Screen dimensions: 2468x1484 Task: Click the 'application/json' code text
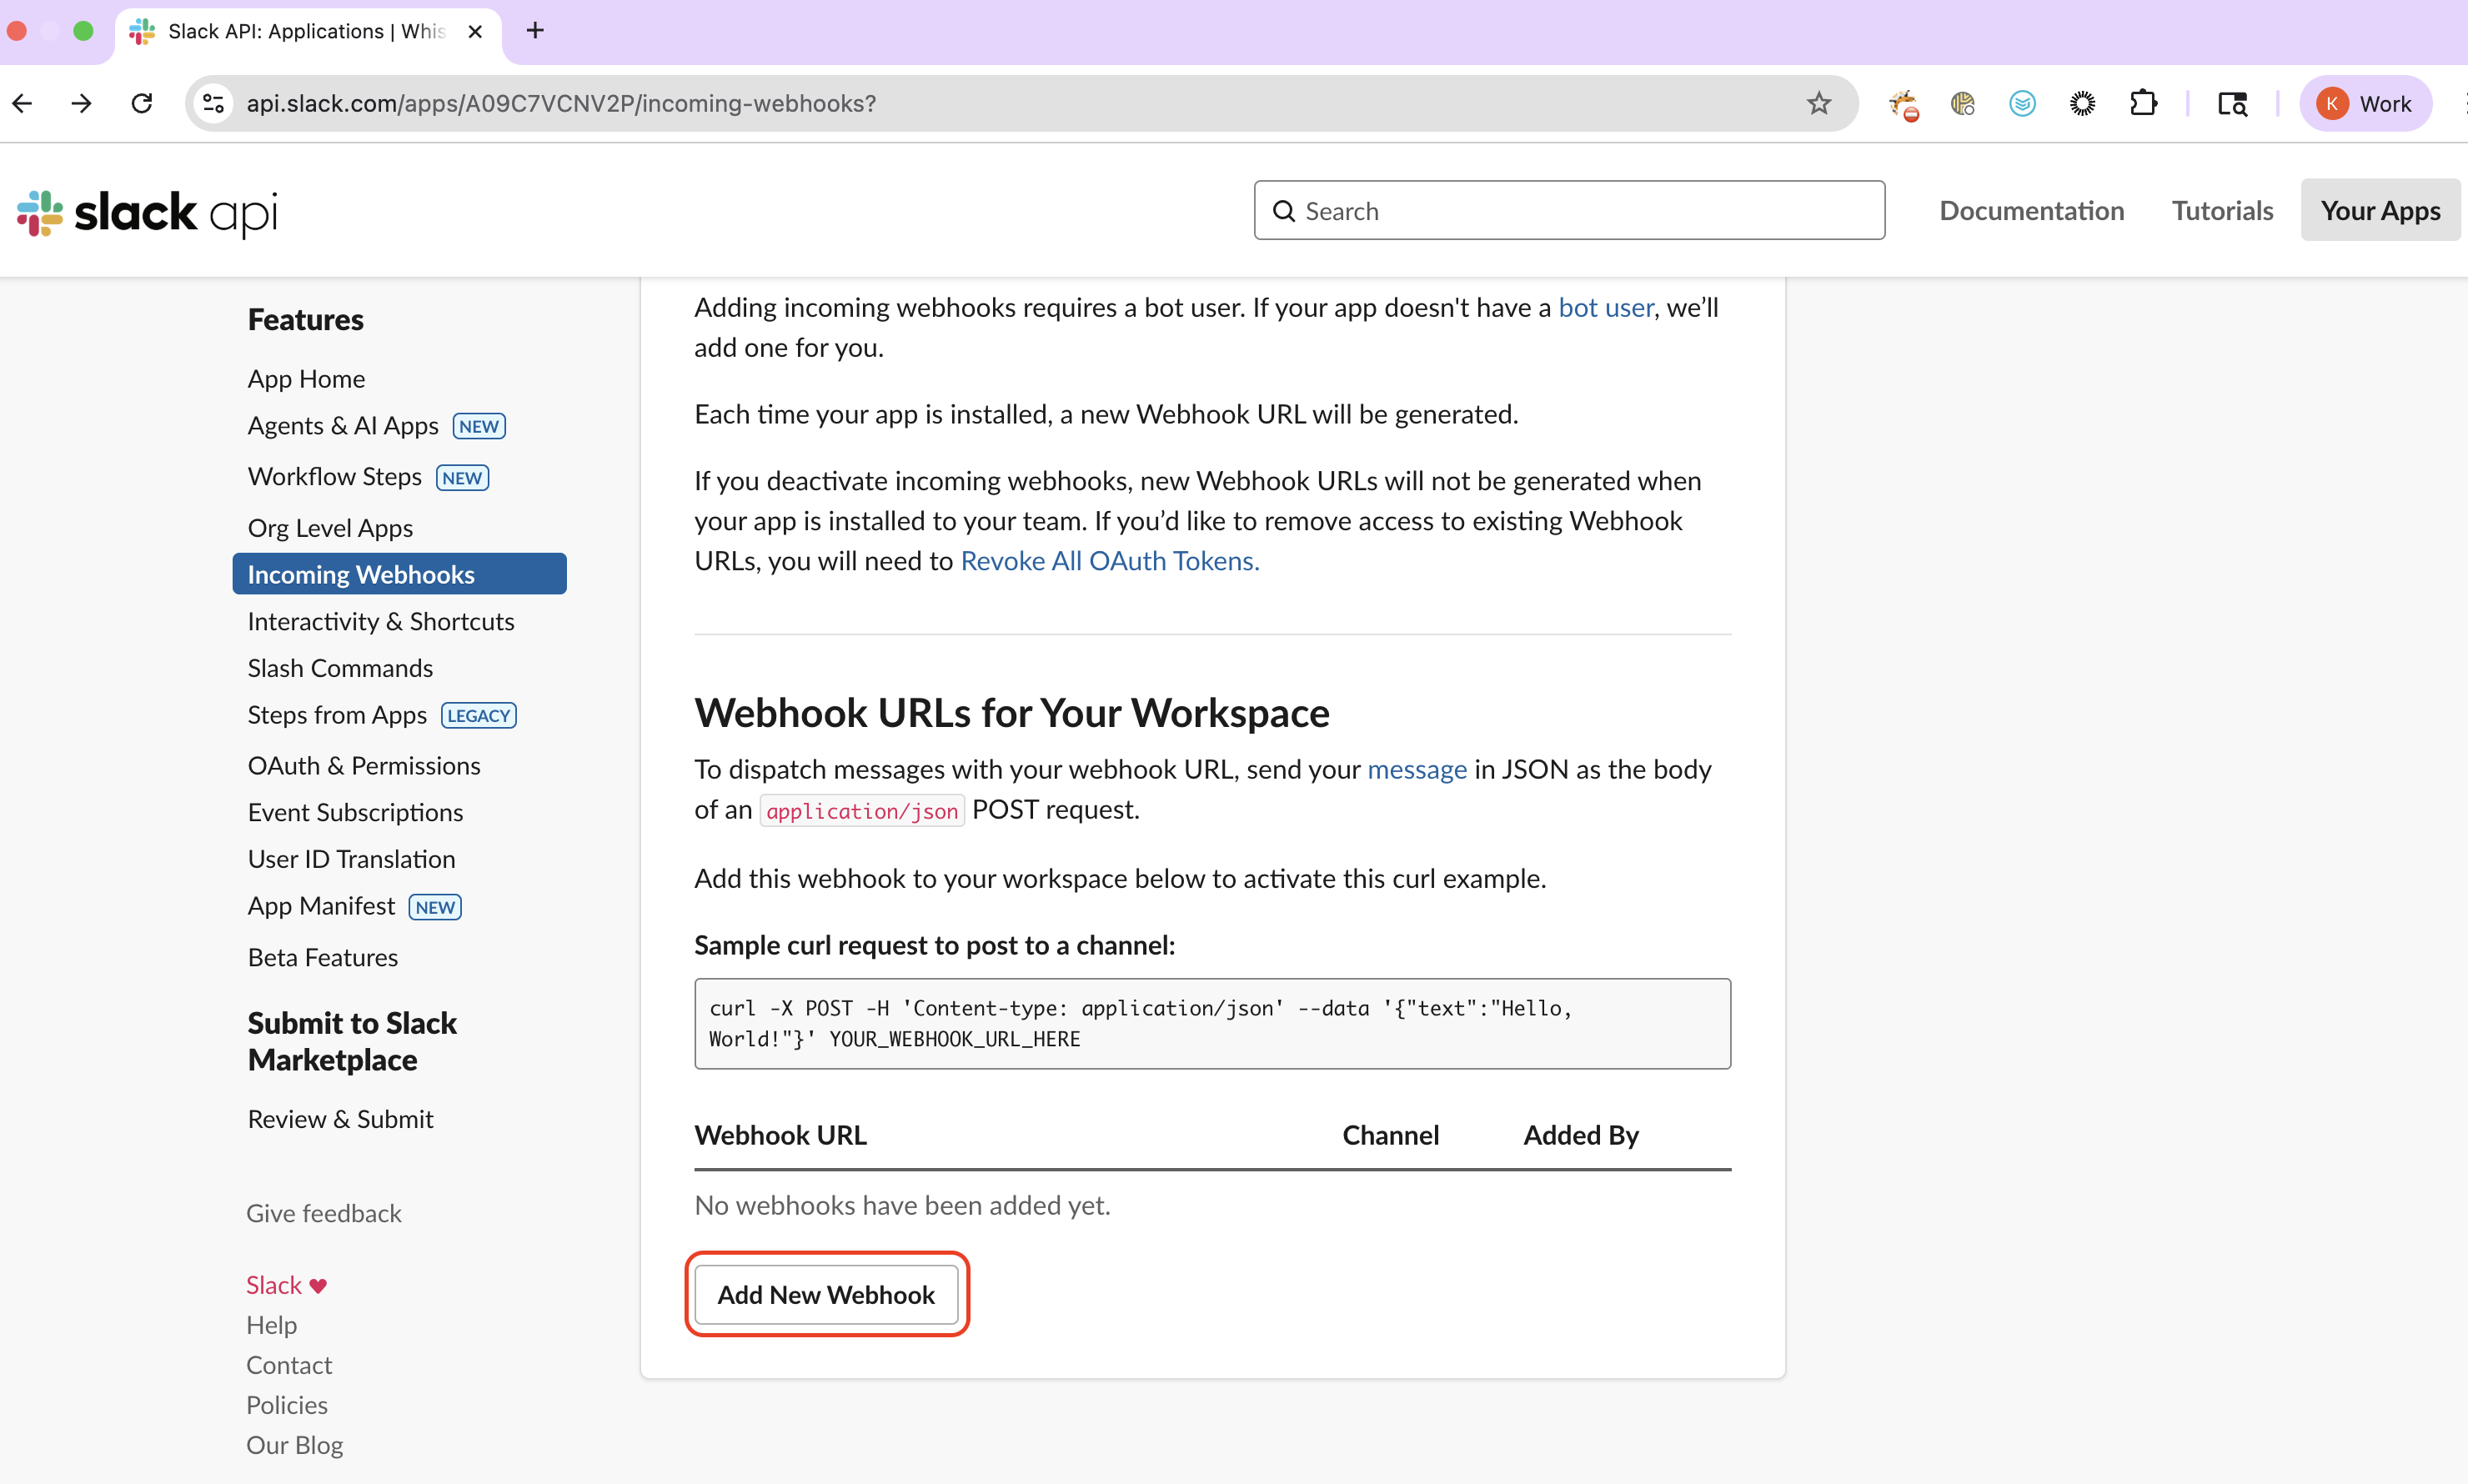[x=862, y=811]
